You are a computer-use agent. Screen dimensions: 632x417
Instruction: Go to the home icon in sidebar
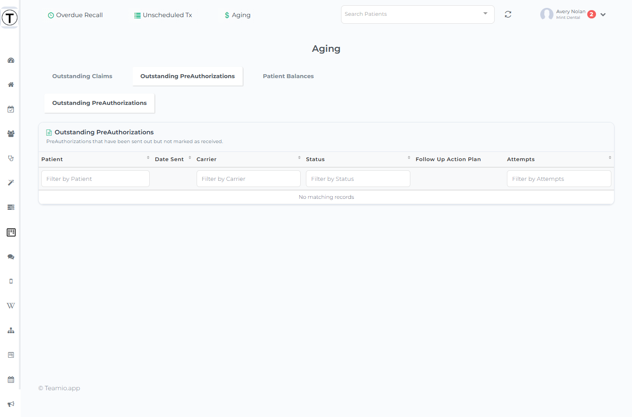pos(11,85)
